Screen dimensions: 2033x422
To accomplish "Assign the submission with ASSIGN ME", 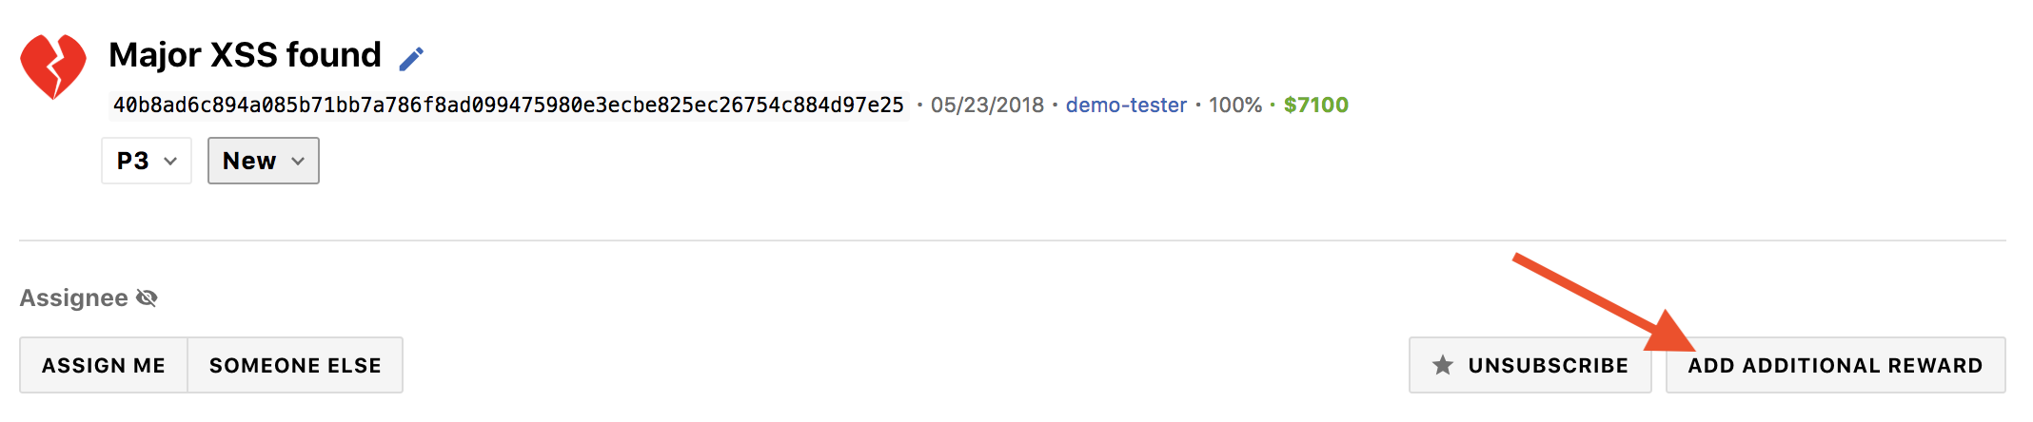I will (104, 365).
